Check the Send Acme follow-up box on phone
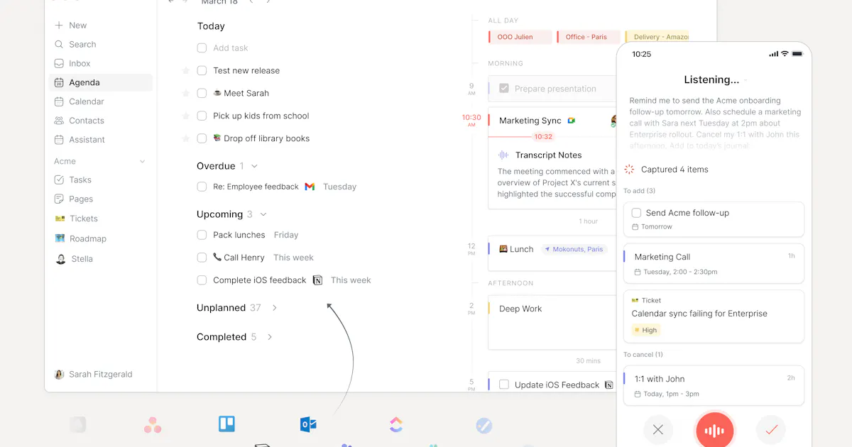This screenshot has width=852, height=447. click(636, 213)
